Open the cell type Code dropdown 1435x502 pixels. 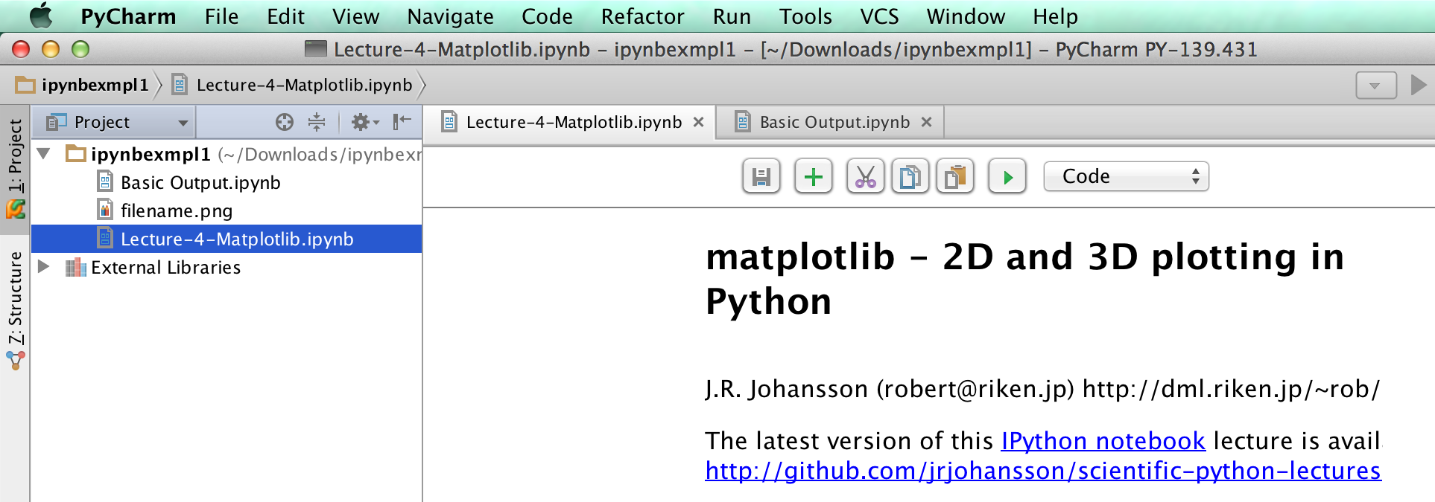[x=1126, y=176]
